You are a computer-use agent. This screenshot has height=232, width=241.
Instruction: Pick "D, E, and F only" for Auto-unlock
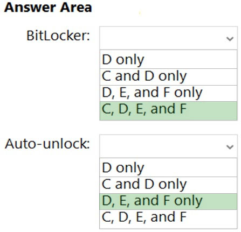168,201
